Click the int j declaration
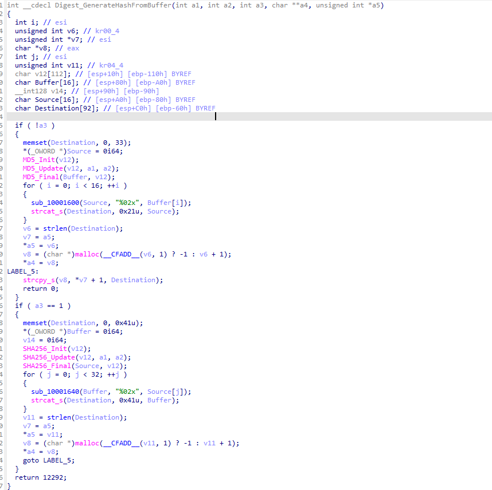Viewport: 492px width, 490px height. [x=27, y=57]
